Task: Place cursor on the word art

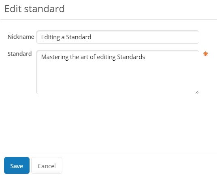Action: point(85,57)
